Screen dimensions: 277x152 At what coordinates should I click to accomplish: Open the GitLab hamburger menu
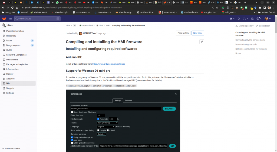tap(11, 19)
